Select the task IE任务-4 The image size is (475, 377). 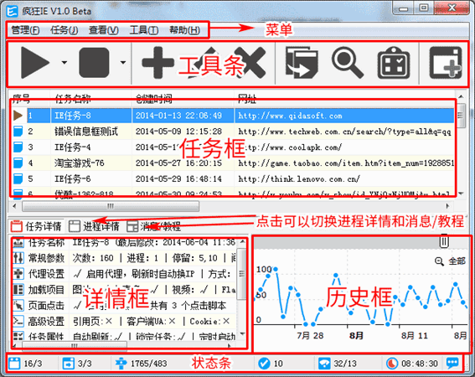(x=72, y=147)
